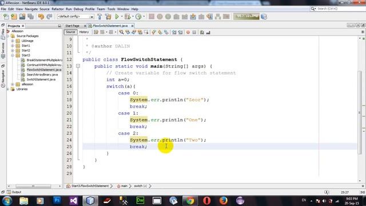Click the New Project toolbar icon
Image resolution: width=366 pixels, height=206 pixels.
pyautogui.click(x=14, y=17)
